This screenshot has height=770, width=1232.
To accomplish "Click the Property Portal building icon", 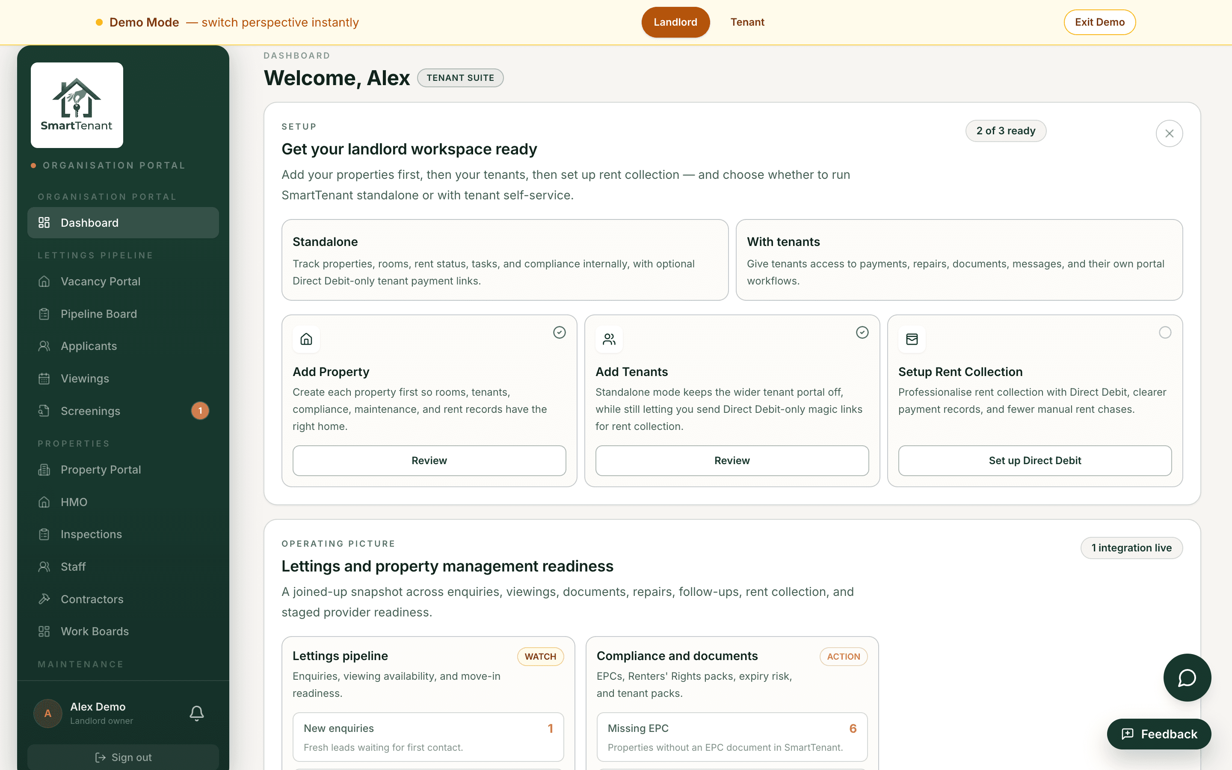I will (x=44, y=470).
